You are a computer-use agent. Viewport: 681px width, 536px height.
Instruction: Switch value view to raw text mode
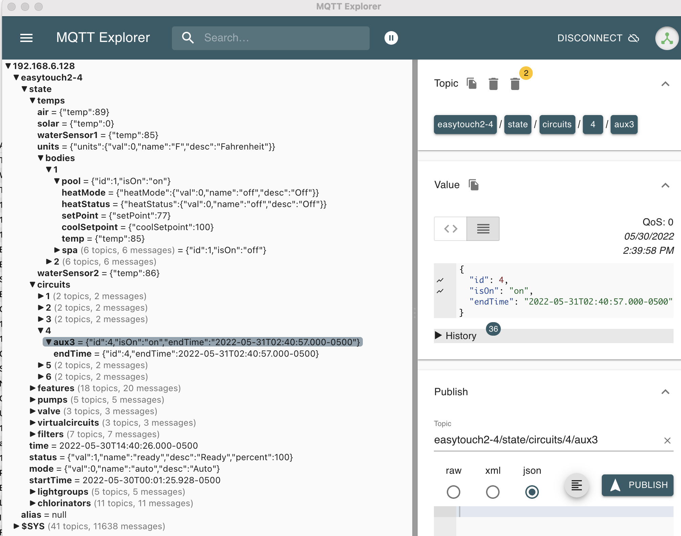pos(483,229)
